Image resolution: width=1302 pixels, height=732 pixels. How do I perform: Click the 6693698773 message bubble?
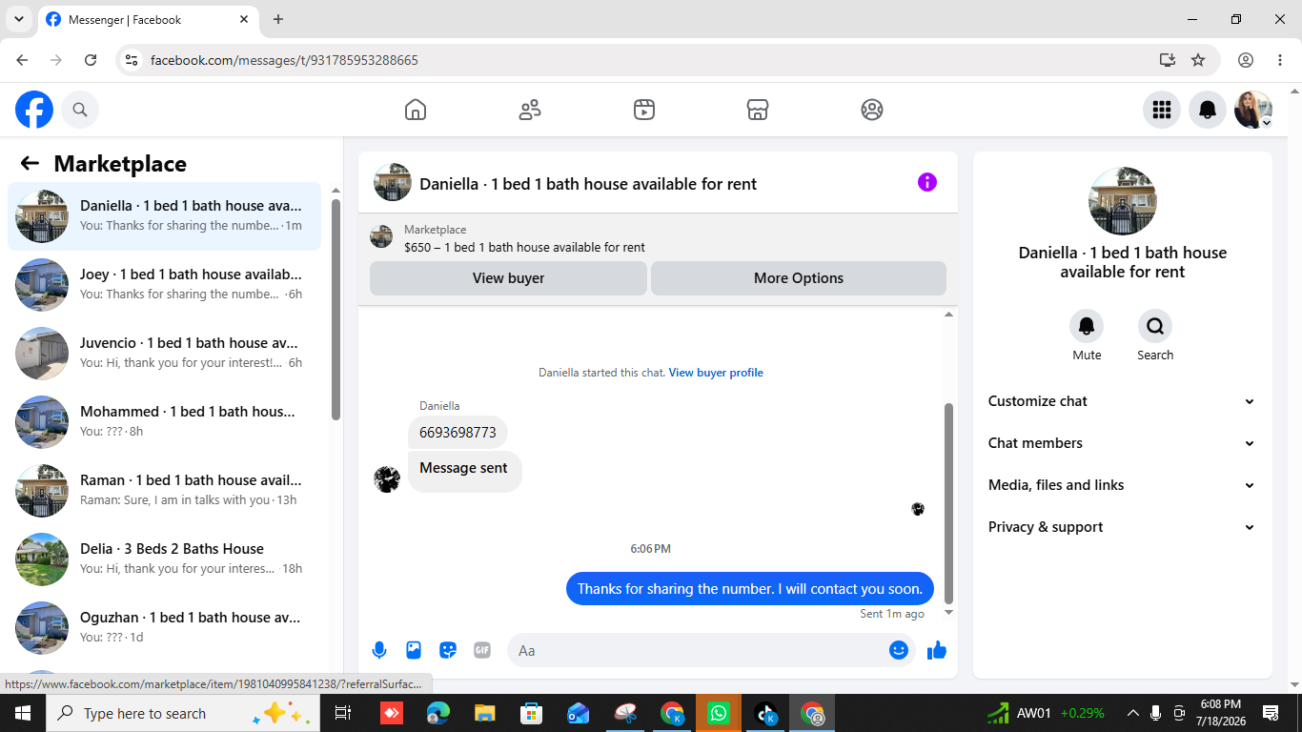[458, 433]
